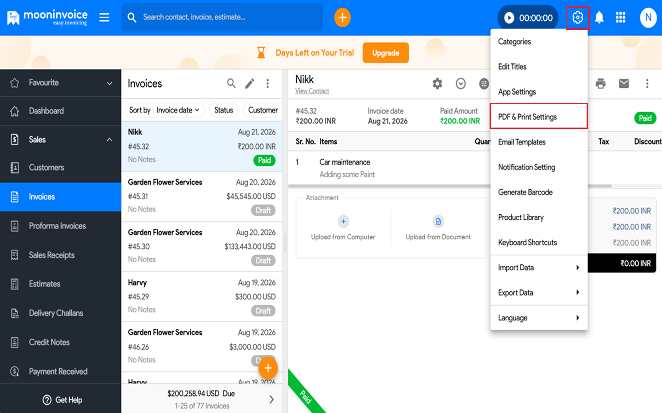The image size is (662, 413).
Task: Expand Language submenu
Action: coord(539,318)
